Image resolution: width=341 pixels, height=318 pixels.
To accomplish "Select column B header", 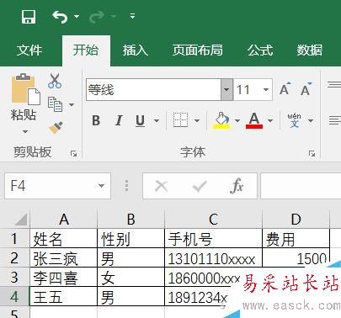I will 131,220.
